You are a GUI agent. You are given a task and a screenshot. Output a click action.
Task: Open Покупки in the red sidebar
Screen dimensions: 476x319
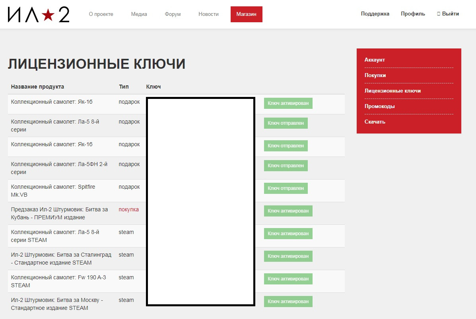pyautogui.click(x=375, y=75)
